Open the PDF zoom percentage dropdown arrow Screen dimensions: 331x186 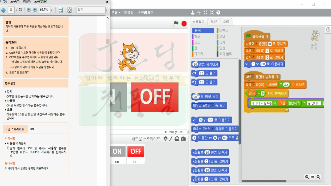tap(51, 10)
